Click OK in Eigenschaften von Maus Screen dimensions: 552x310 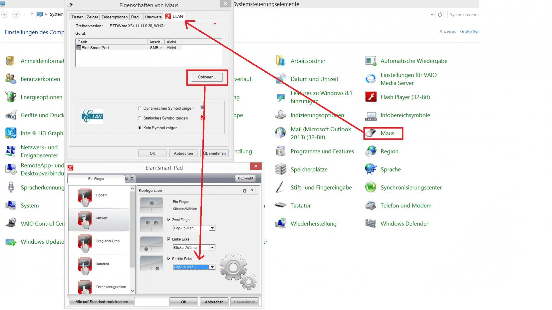click(152, 153)
